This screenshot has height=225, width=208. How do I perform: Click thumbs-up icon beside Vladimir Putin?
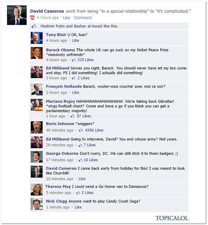34,26
